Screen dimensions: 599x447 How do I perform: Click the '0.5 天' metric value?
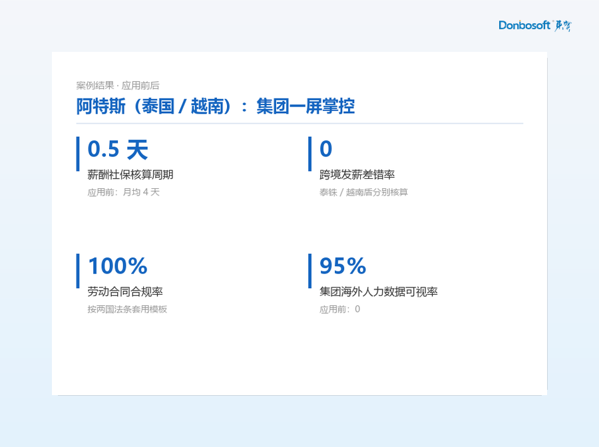click(x=118, y=149)
